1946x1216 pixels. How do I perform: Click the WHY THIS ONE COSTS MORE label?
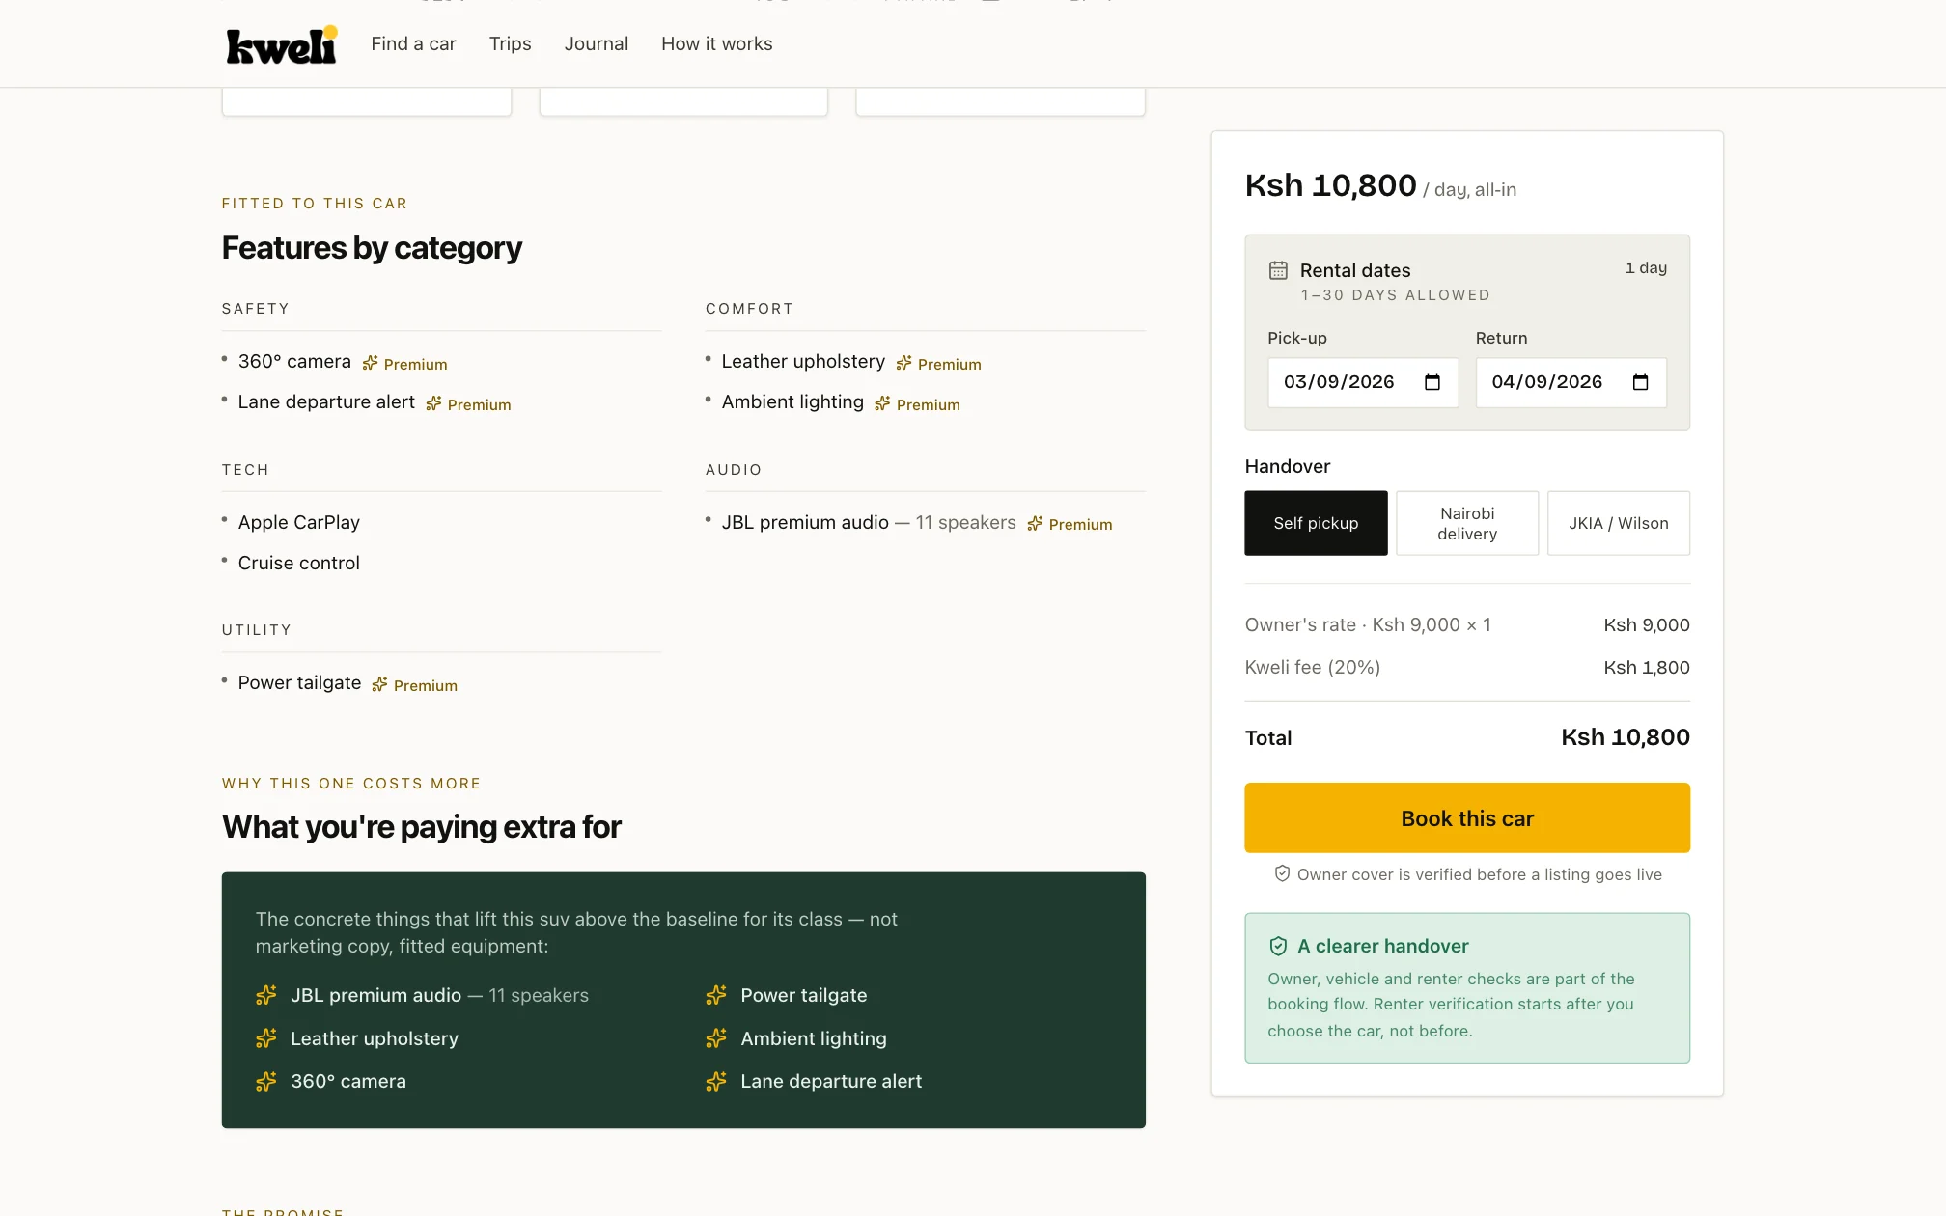(351, 784)
